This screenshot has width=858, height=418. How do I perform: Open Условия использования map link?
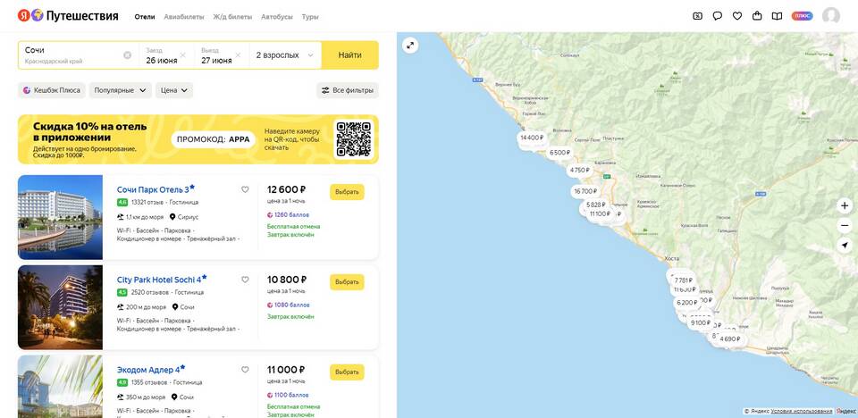(x=802, y=412)
